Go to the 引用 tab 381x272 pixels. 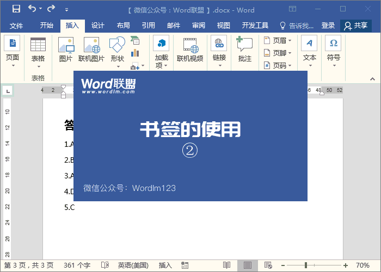click(148, 26)
